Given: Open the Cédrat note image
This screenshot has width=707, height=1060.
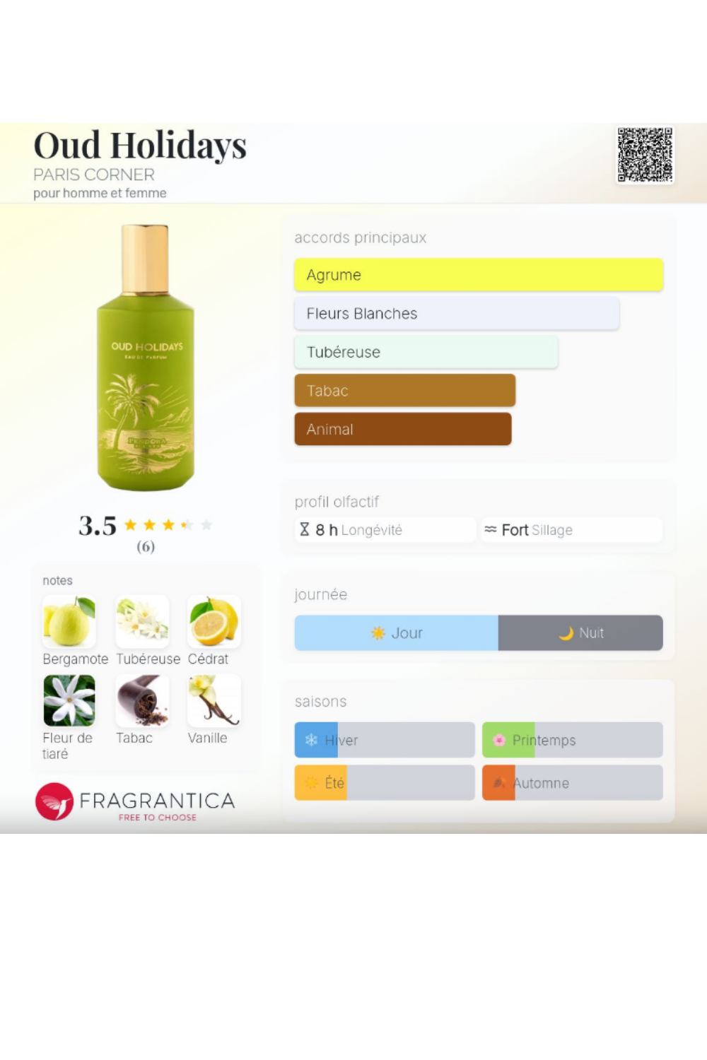Looking at the screenshot, I should (x=214, y=622).
